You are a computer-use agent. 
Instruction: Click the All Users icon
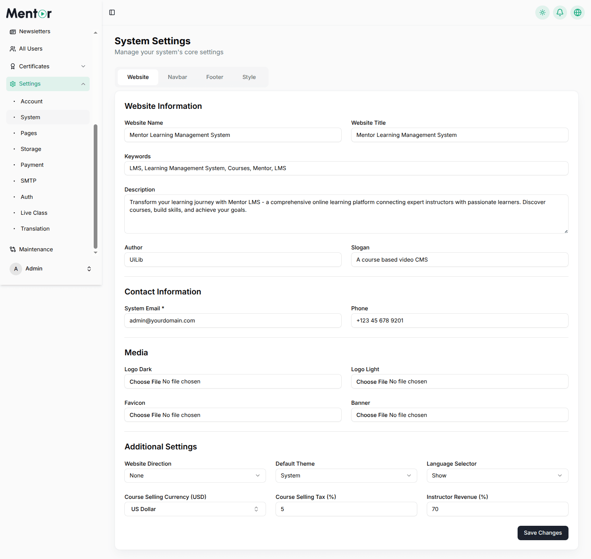pyautogui.click(x=13, y=49)
